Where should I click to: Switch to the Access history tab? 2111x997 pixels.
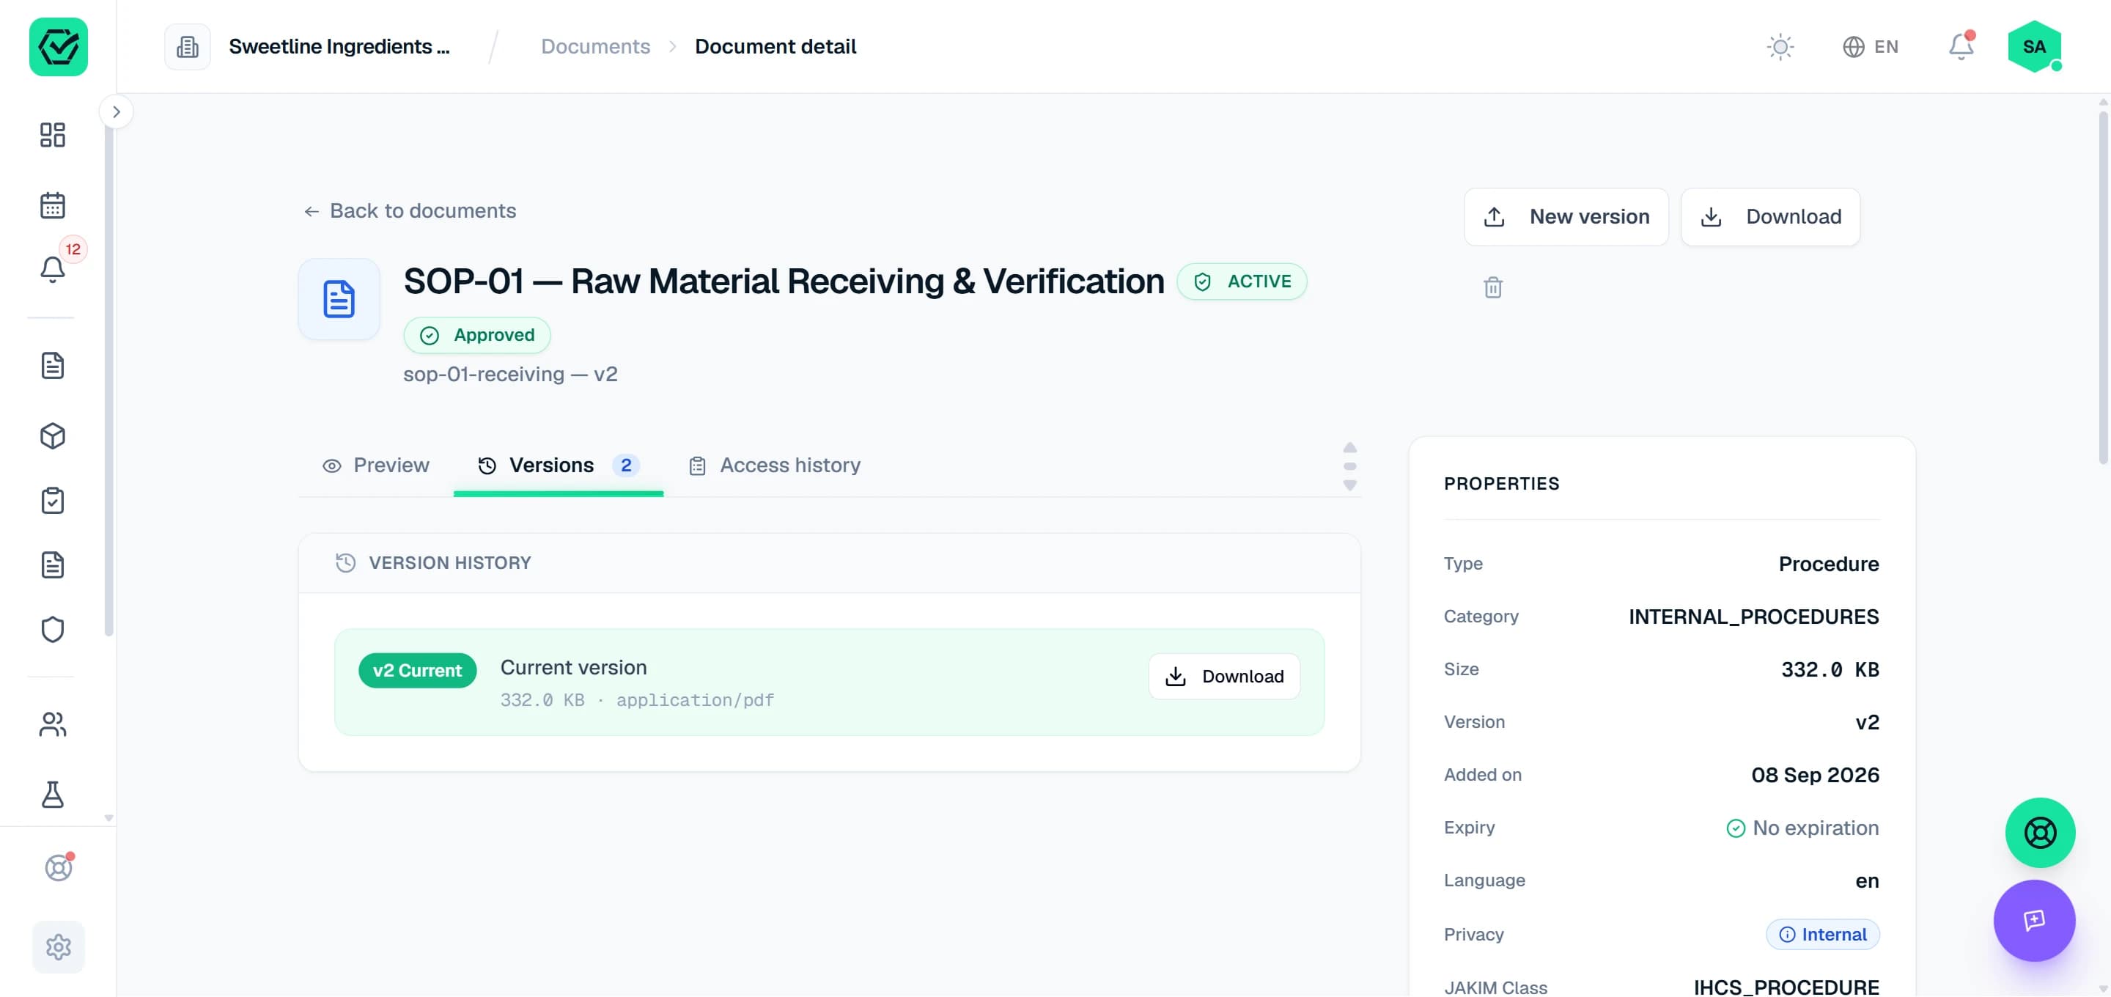pyautogui.click(x=775, y=466)
